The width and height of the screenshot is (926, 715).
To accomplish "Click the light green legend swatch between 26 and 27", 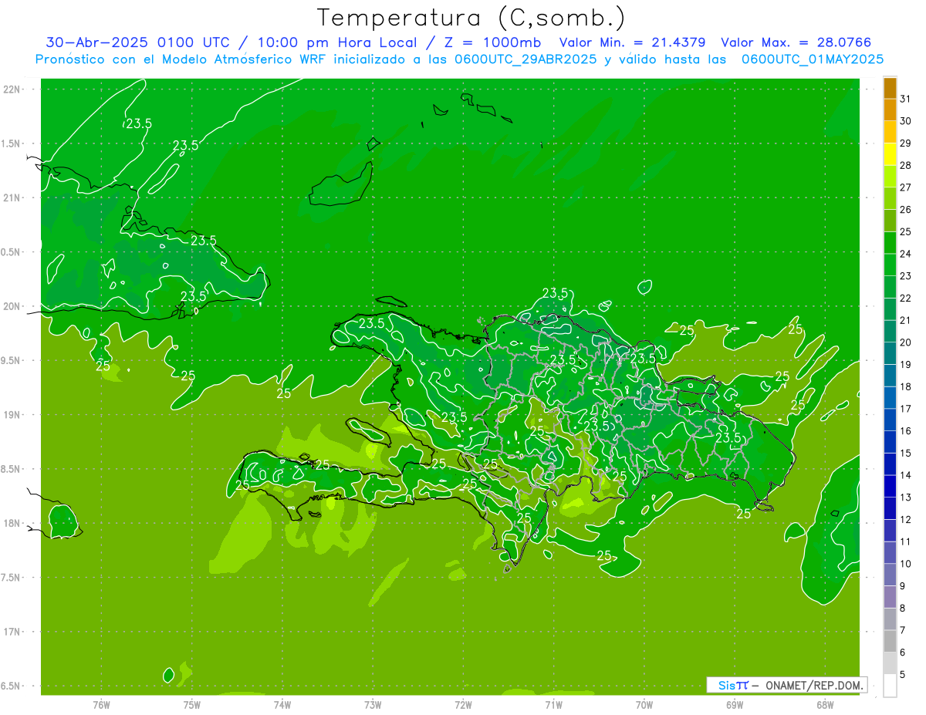I will tap(890, 199).
